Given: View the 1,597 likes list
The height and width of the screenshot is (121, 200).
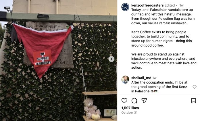Looking at the screenshot, I should (x=130, y=108).
